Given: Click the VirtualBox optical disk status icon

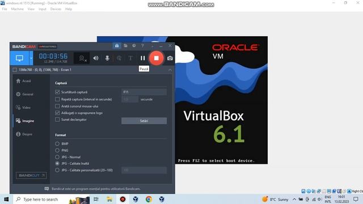Looking at the screenshot, I should point(309,191).
